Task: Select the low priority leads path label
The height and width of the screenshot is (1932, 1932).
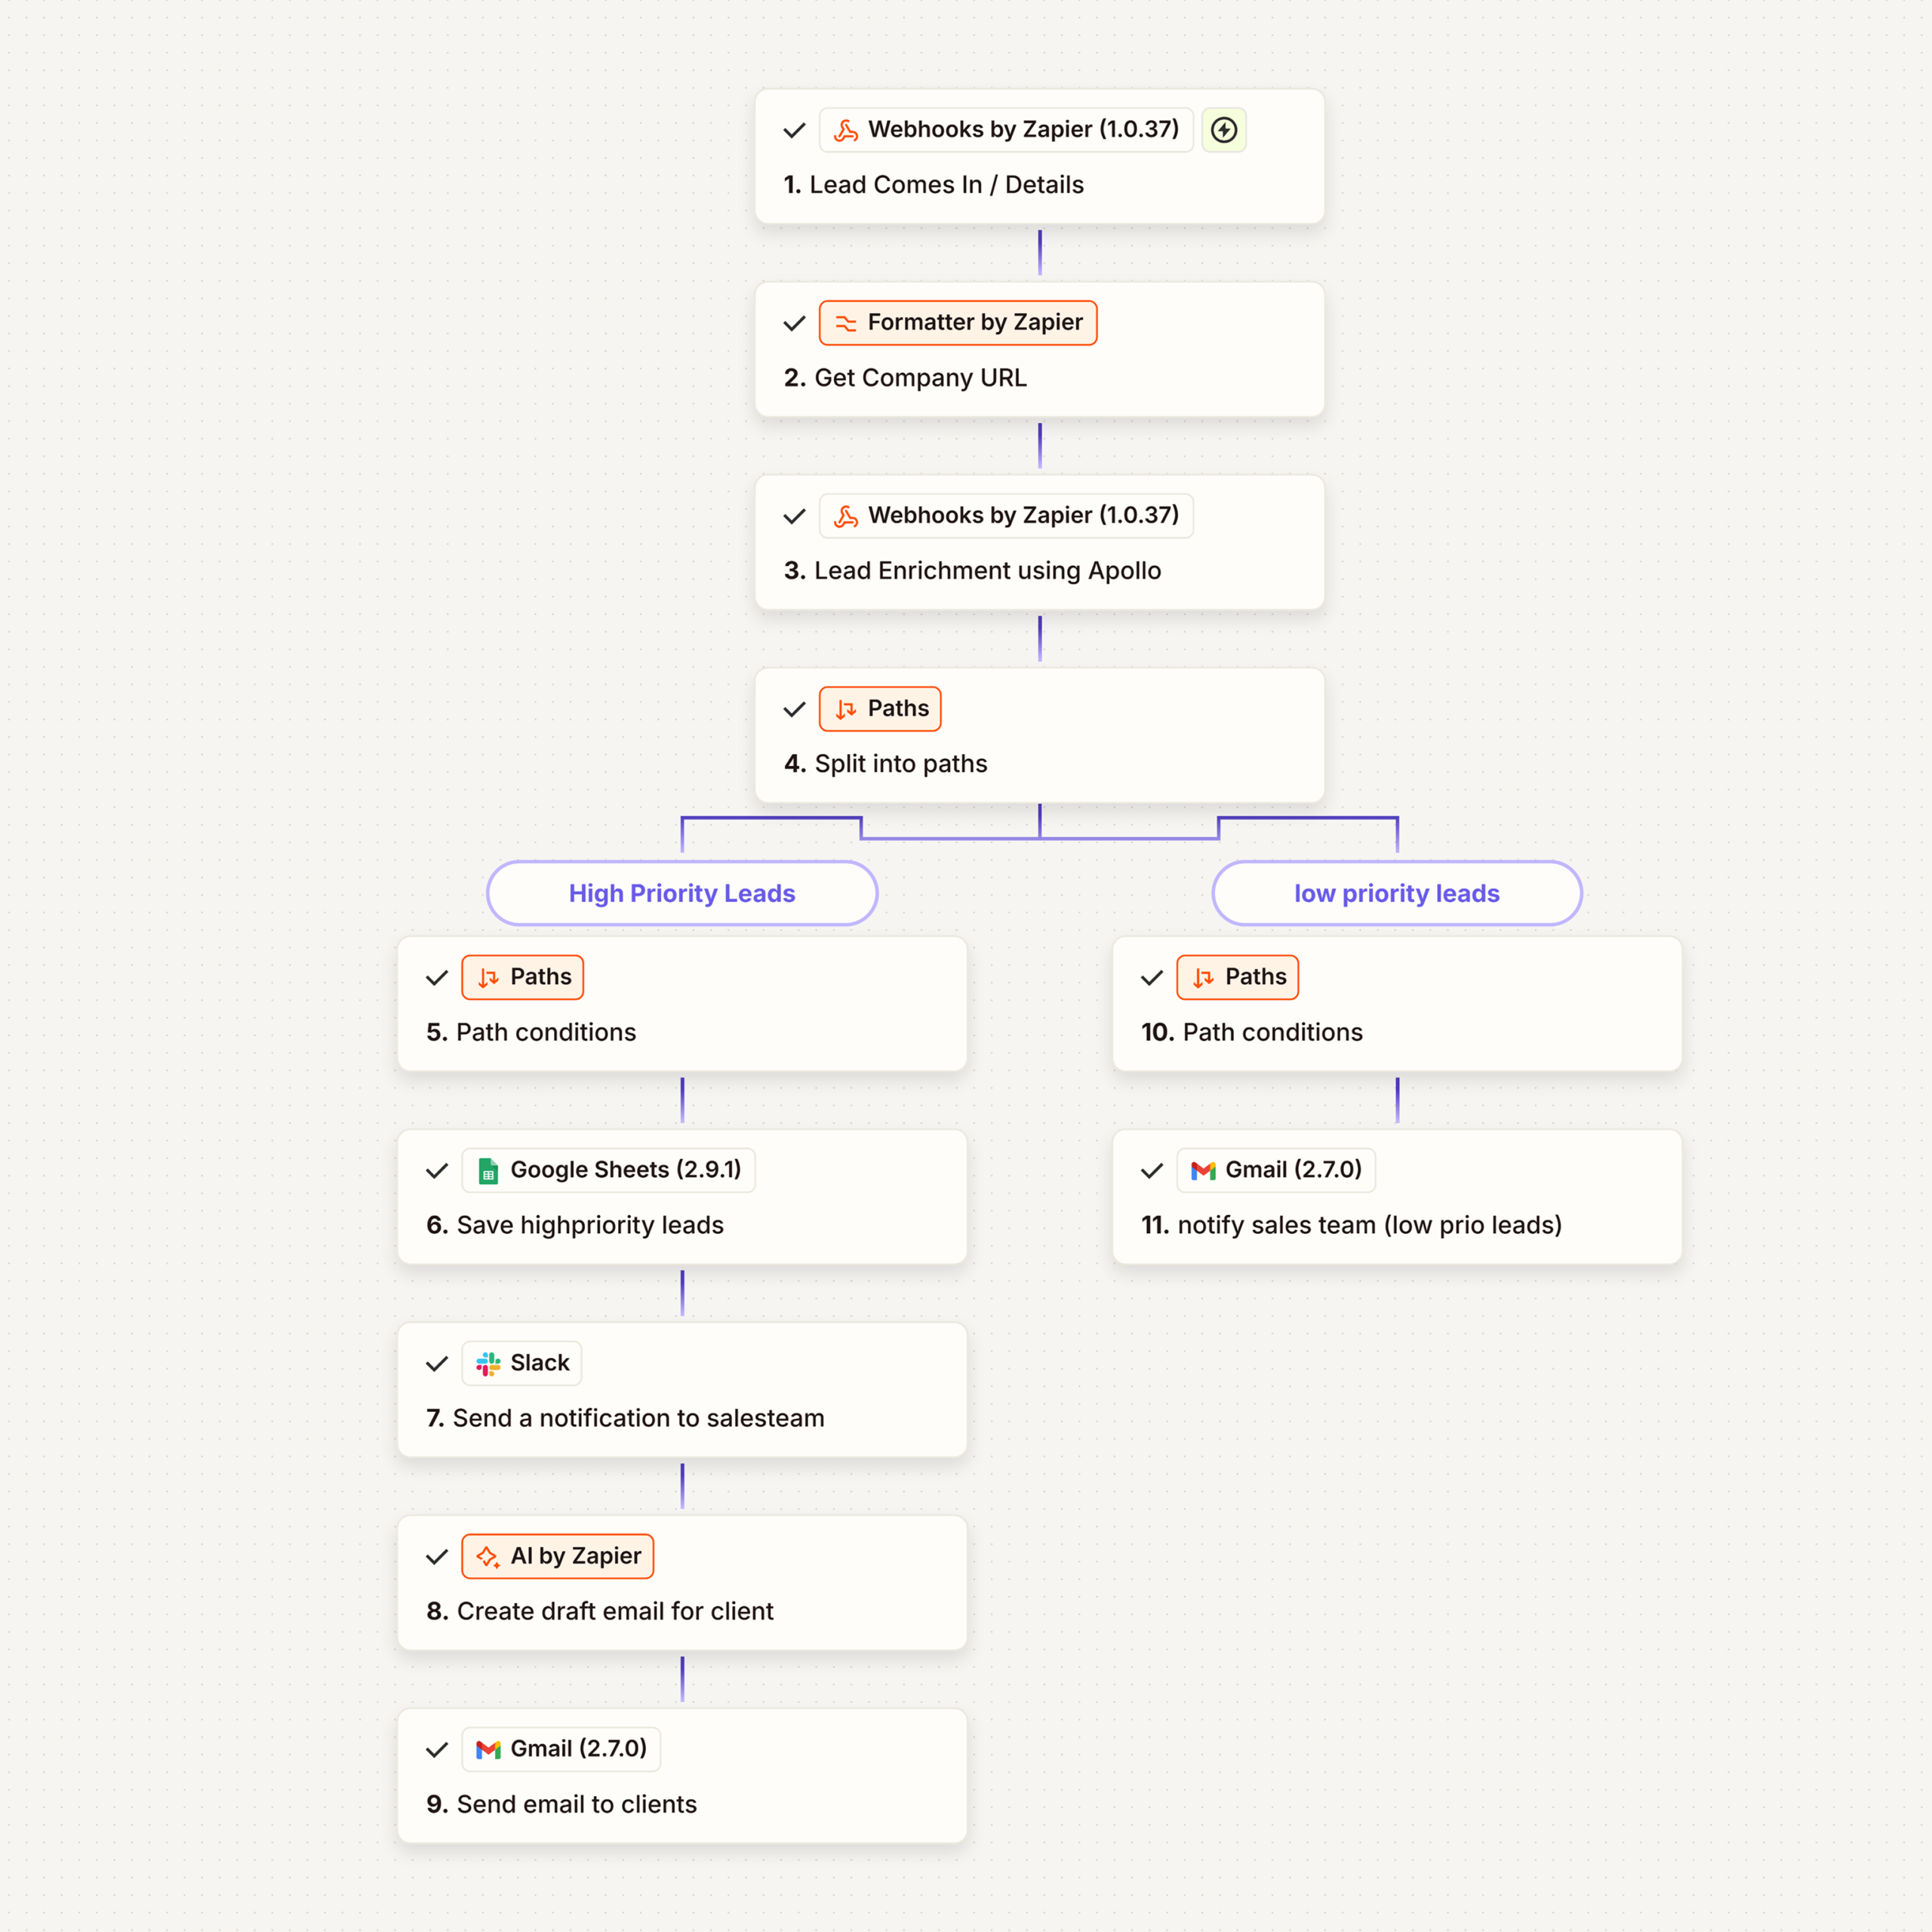Action: [1396, 893]
